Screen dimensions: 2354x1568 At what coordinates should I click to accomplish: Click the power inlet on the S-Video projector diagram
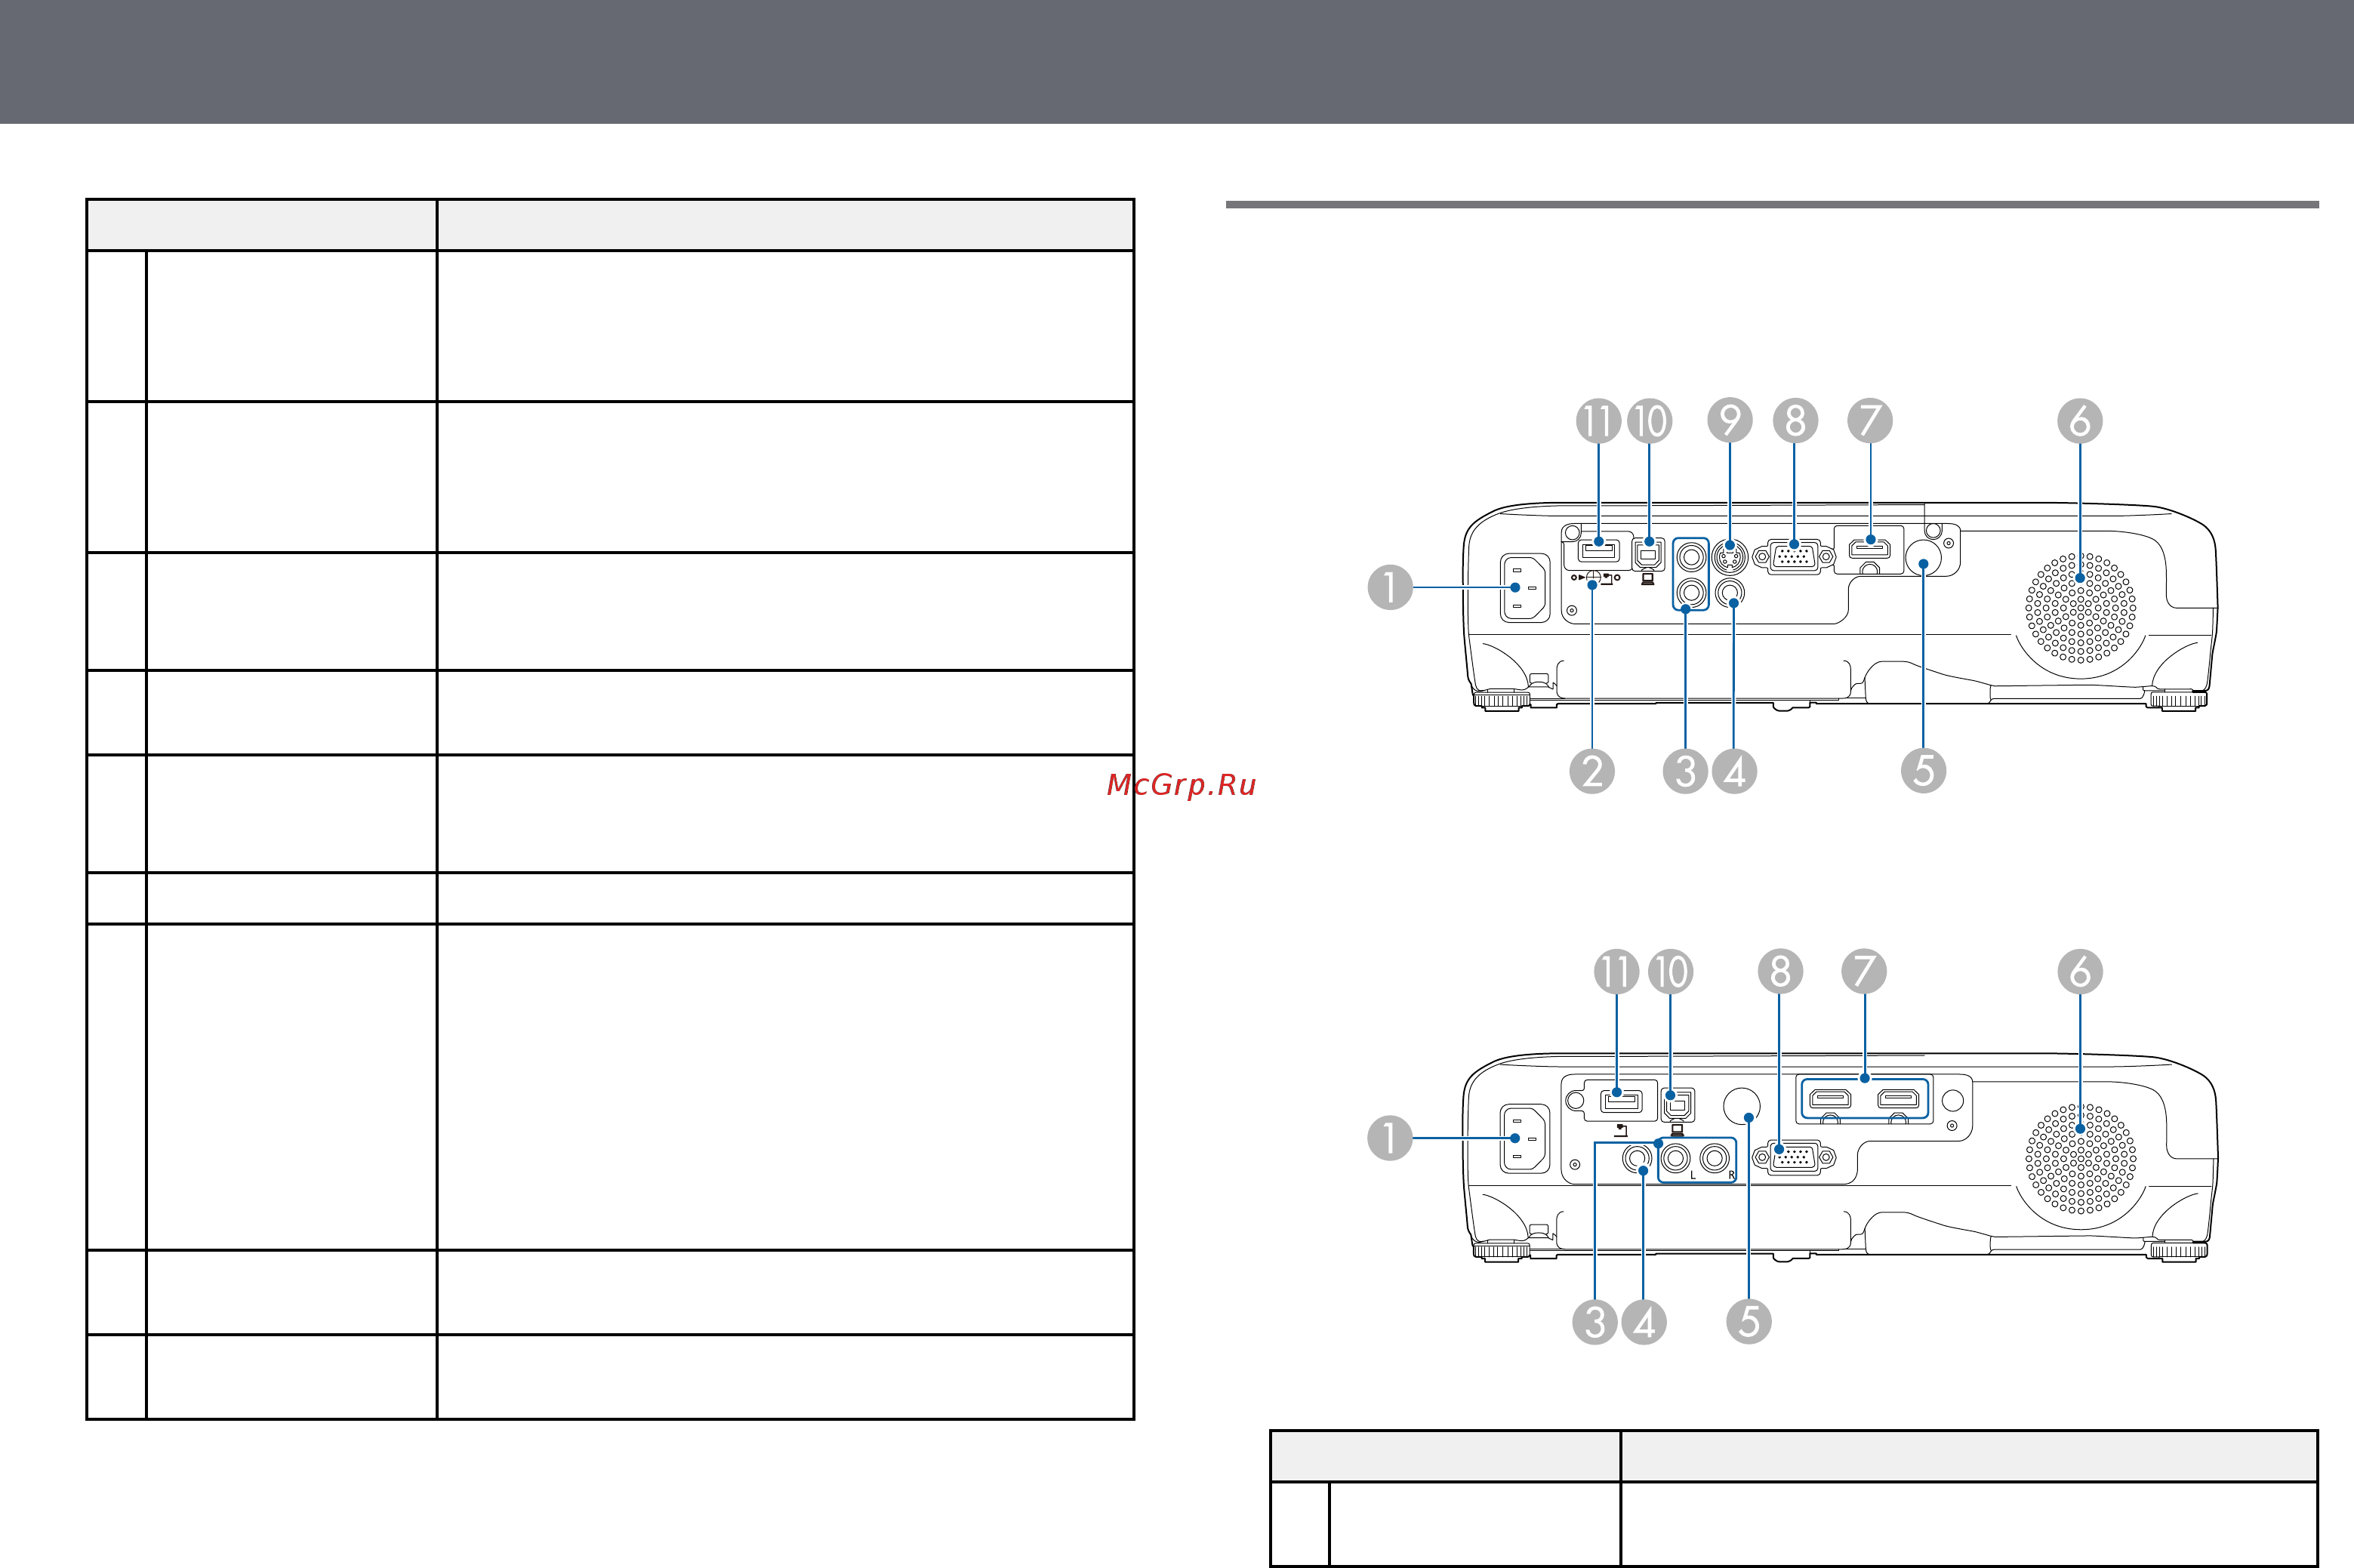[1525, 588]
